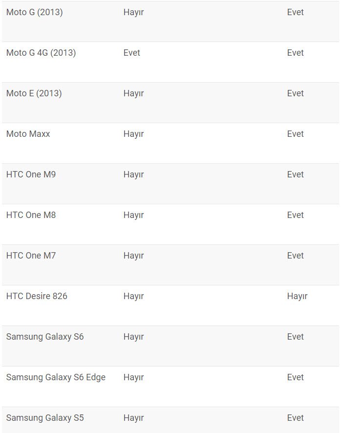Image resolution: width=343 pixels, height=433 pixels.
Task: Click last-column 'Hayır' in HTC Desire 826 row
Action: [297, 296]
